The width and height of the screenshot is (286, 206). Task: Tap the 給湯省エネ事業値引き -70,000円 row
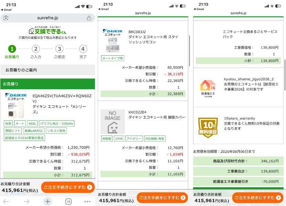coord(239,181)
